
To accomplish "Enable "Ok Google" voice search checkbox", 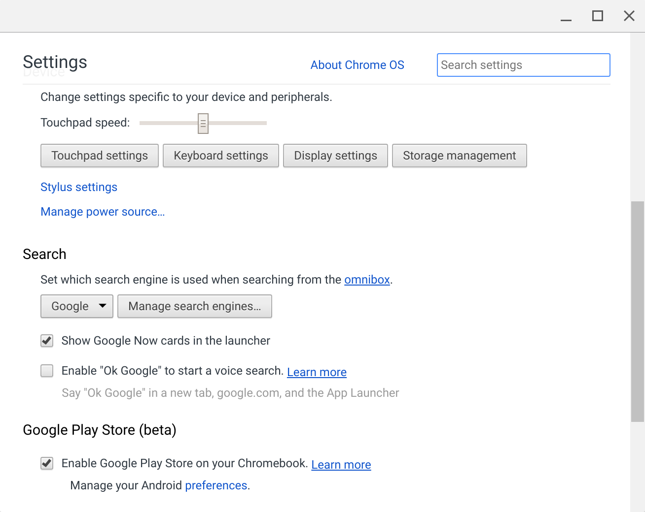I will point(47,371).
